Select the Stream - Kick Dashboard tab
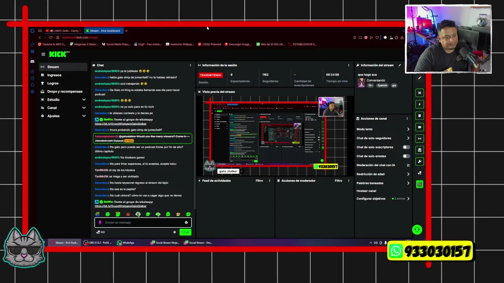Viewport: 504px width, 283px height. tap(103, 31)
